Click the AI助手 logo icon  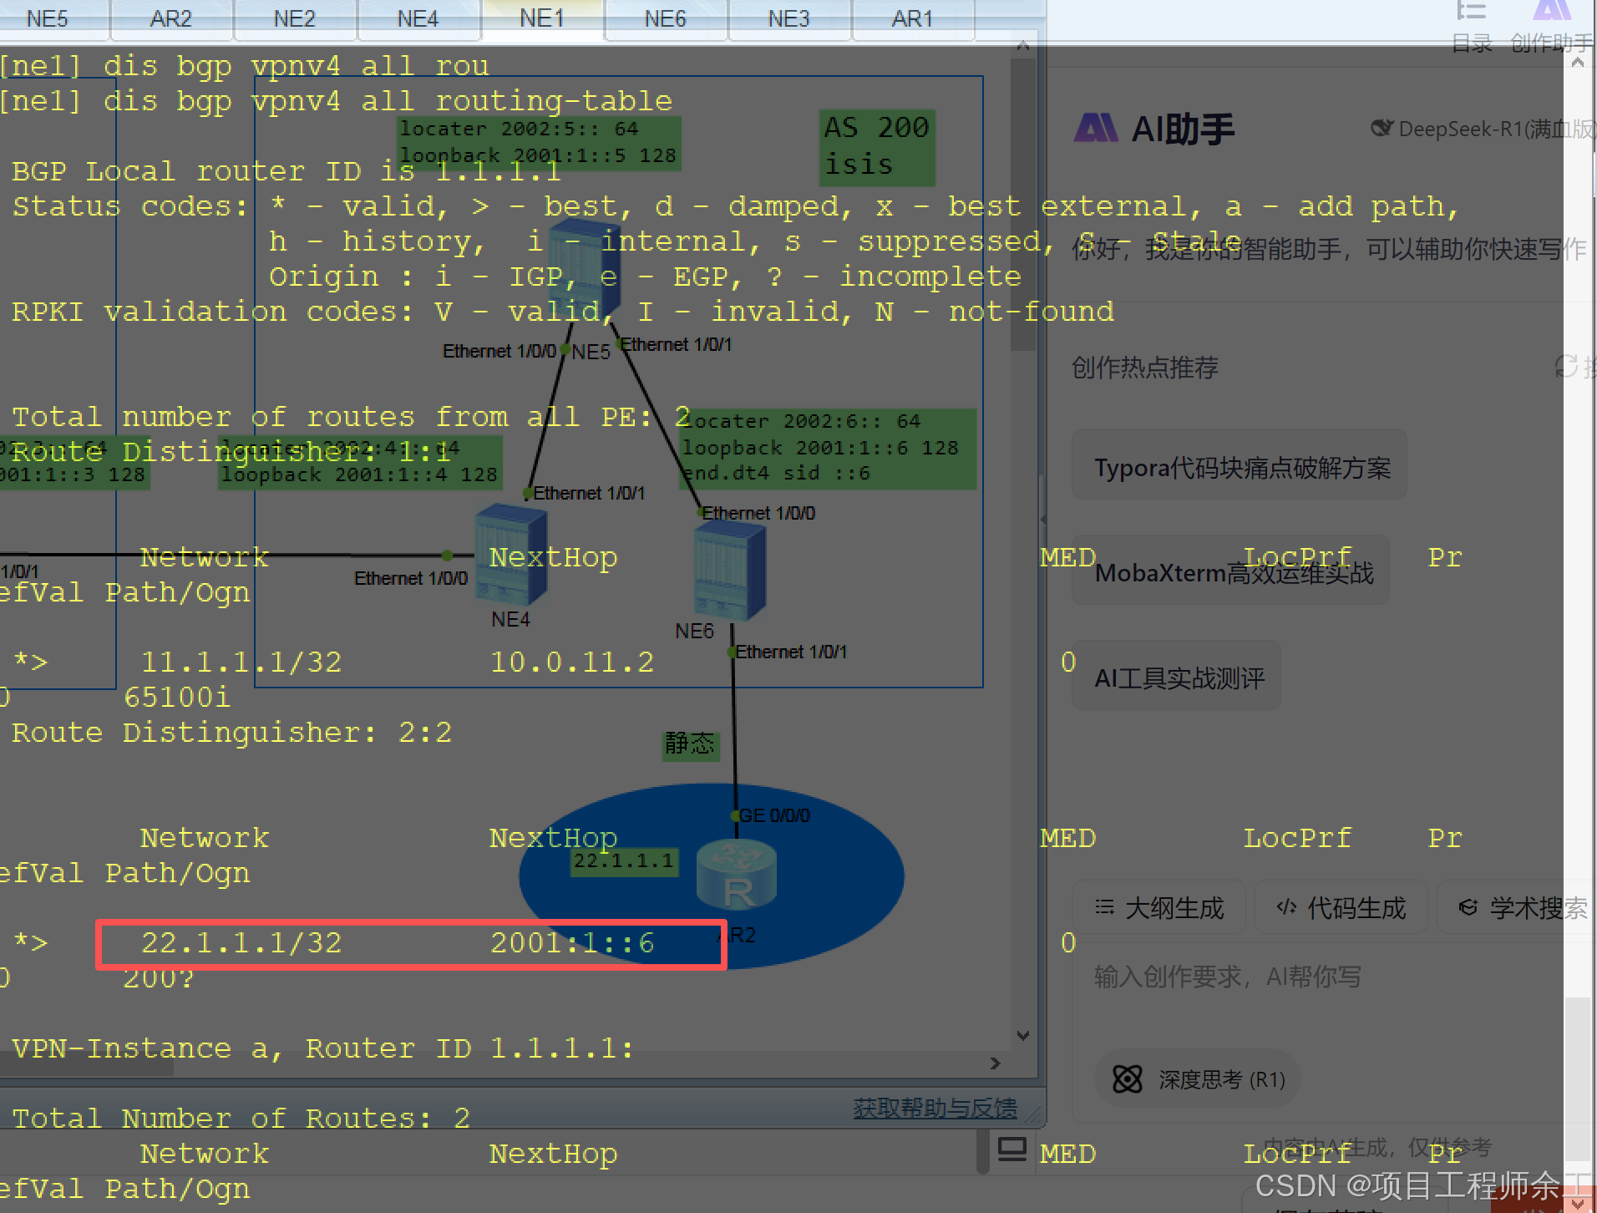(1096, 128)
